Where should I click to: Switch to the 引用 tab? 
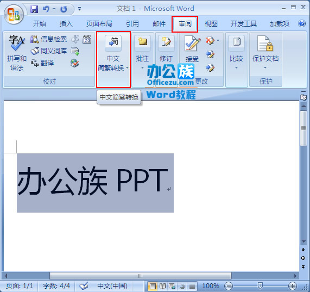132,24
